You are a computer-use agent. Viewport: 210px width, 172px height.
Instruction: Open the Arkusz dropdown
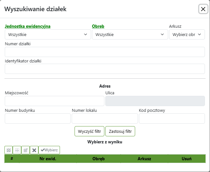pos(187,34)
